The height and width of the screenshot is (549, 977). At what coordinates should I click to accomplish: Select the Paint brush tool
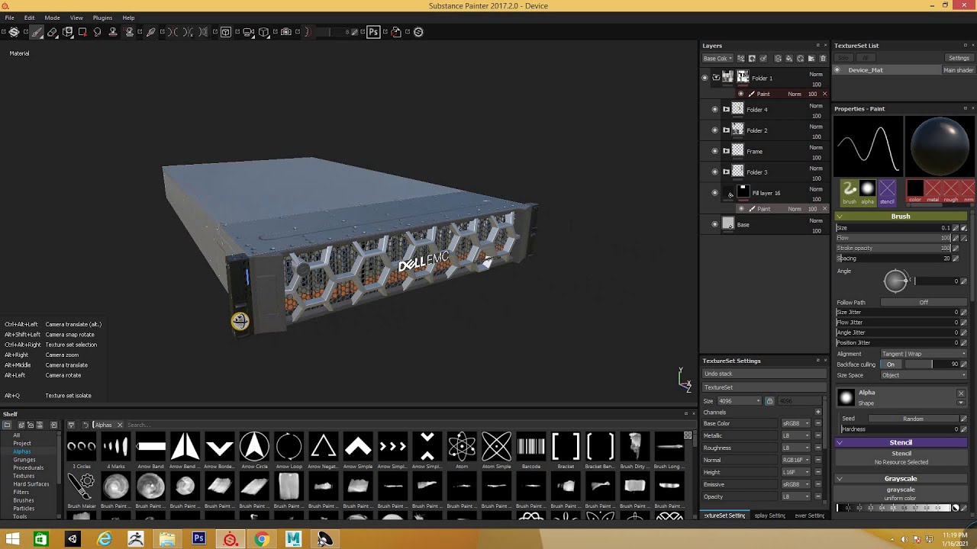[x=37, y=32]
